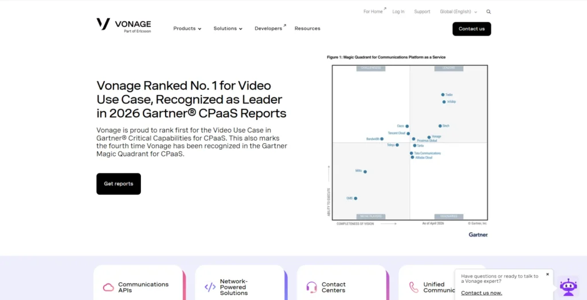587x300 pixels.
Task: Open the Global (English) language selector
Action: (459, 11)
